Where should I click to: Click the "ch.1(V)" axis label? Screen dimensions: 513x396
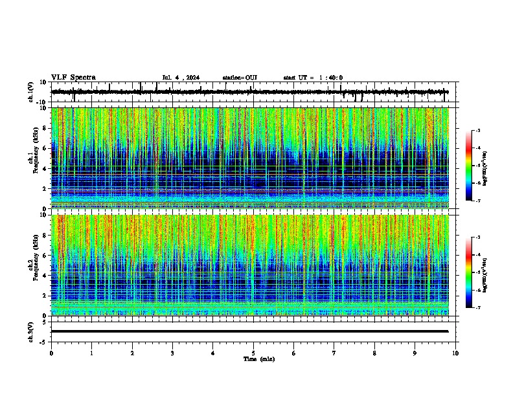click(31, 92)
